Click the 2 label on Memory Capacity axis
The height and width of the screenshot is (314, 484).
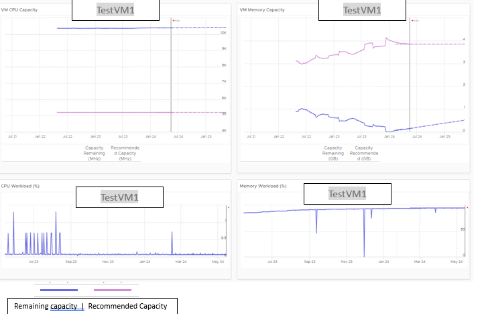click(x=464, y=85)
